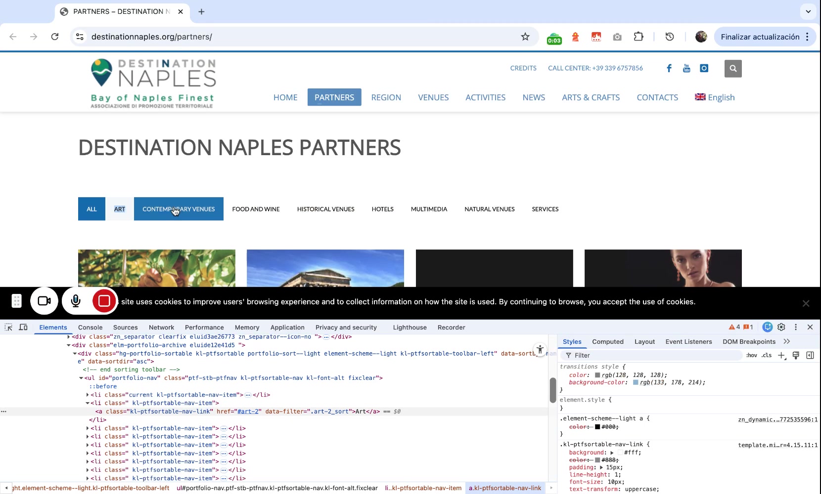Viewport: 821px width, 494px height.
Task: Switch to the Console tab
Action: click(x=90, y=327)
